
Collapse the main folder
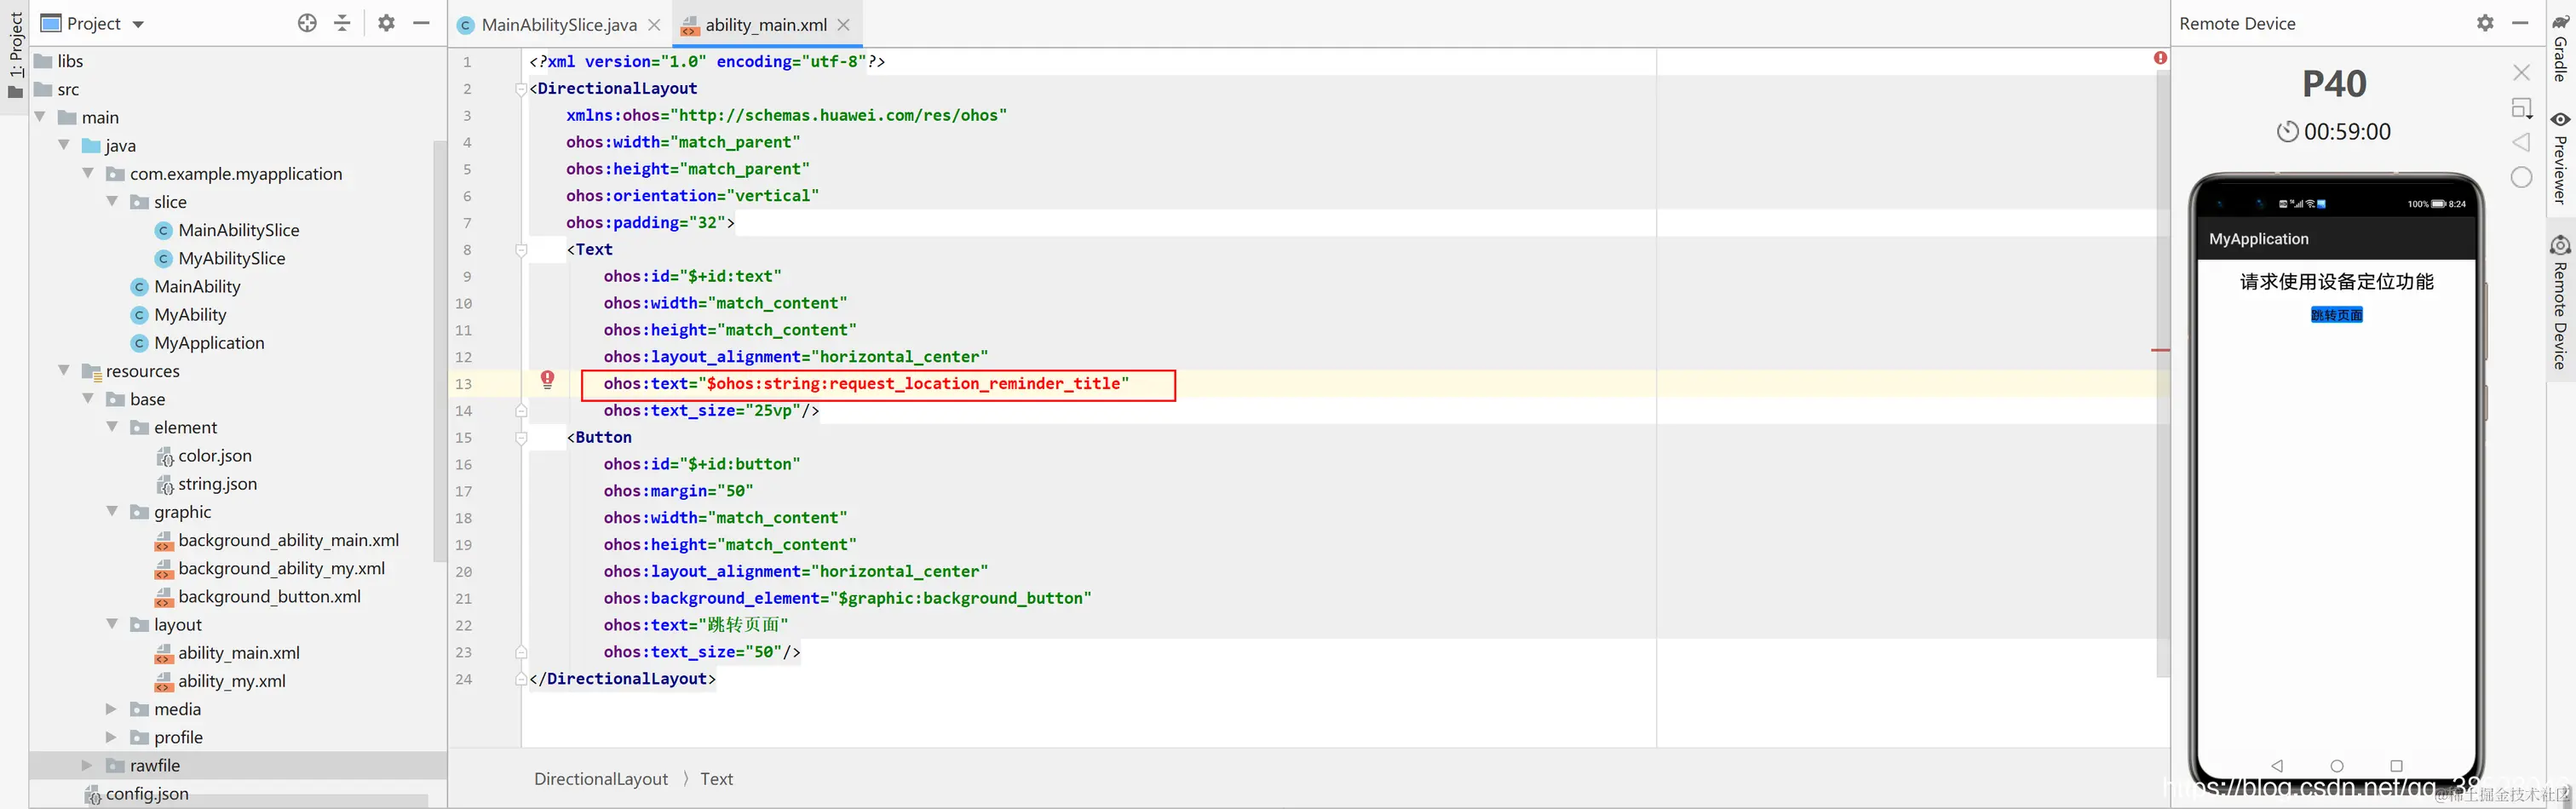[40, 117]
